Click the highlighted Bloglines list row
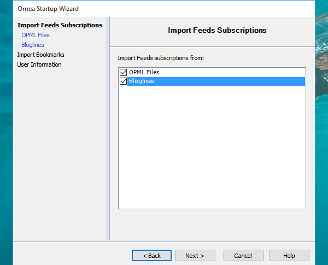Viewport: 328px width, 265px height. [x=216, y=81]
